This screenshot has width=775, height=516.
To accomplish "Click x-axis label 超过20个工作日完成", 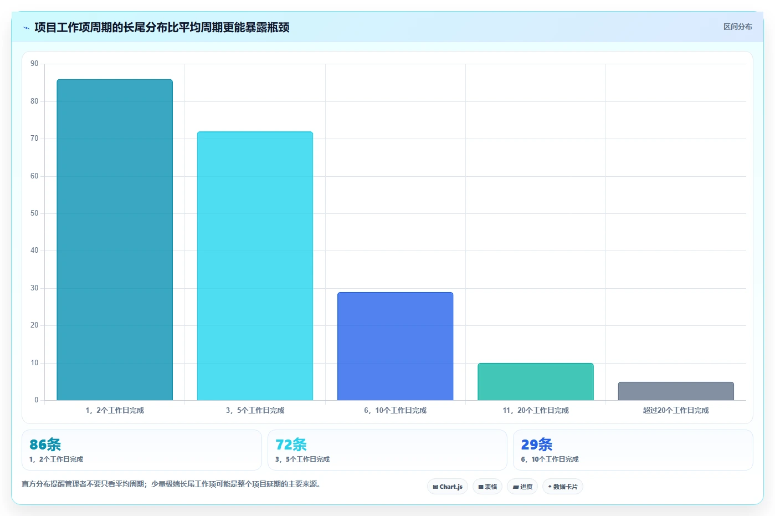I will pos(676,410).
